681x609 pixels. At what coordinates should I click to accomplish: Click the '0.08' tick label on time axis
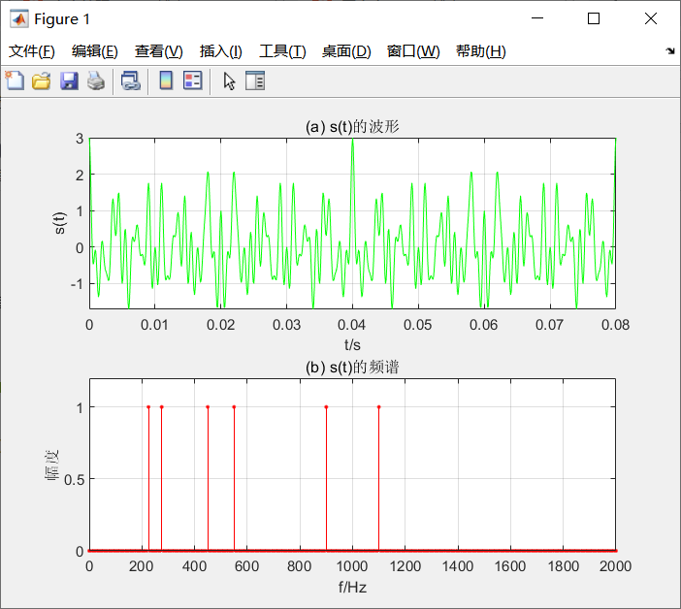tap(615, 325)
